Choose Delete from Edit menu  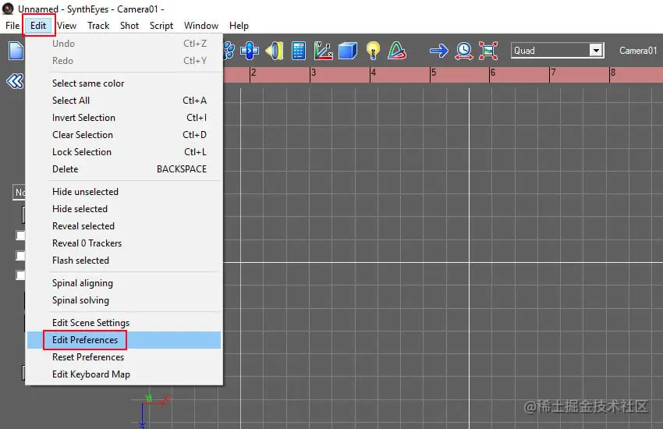click(x=124, y=169)
